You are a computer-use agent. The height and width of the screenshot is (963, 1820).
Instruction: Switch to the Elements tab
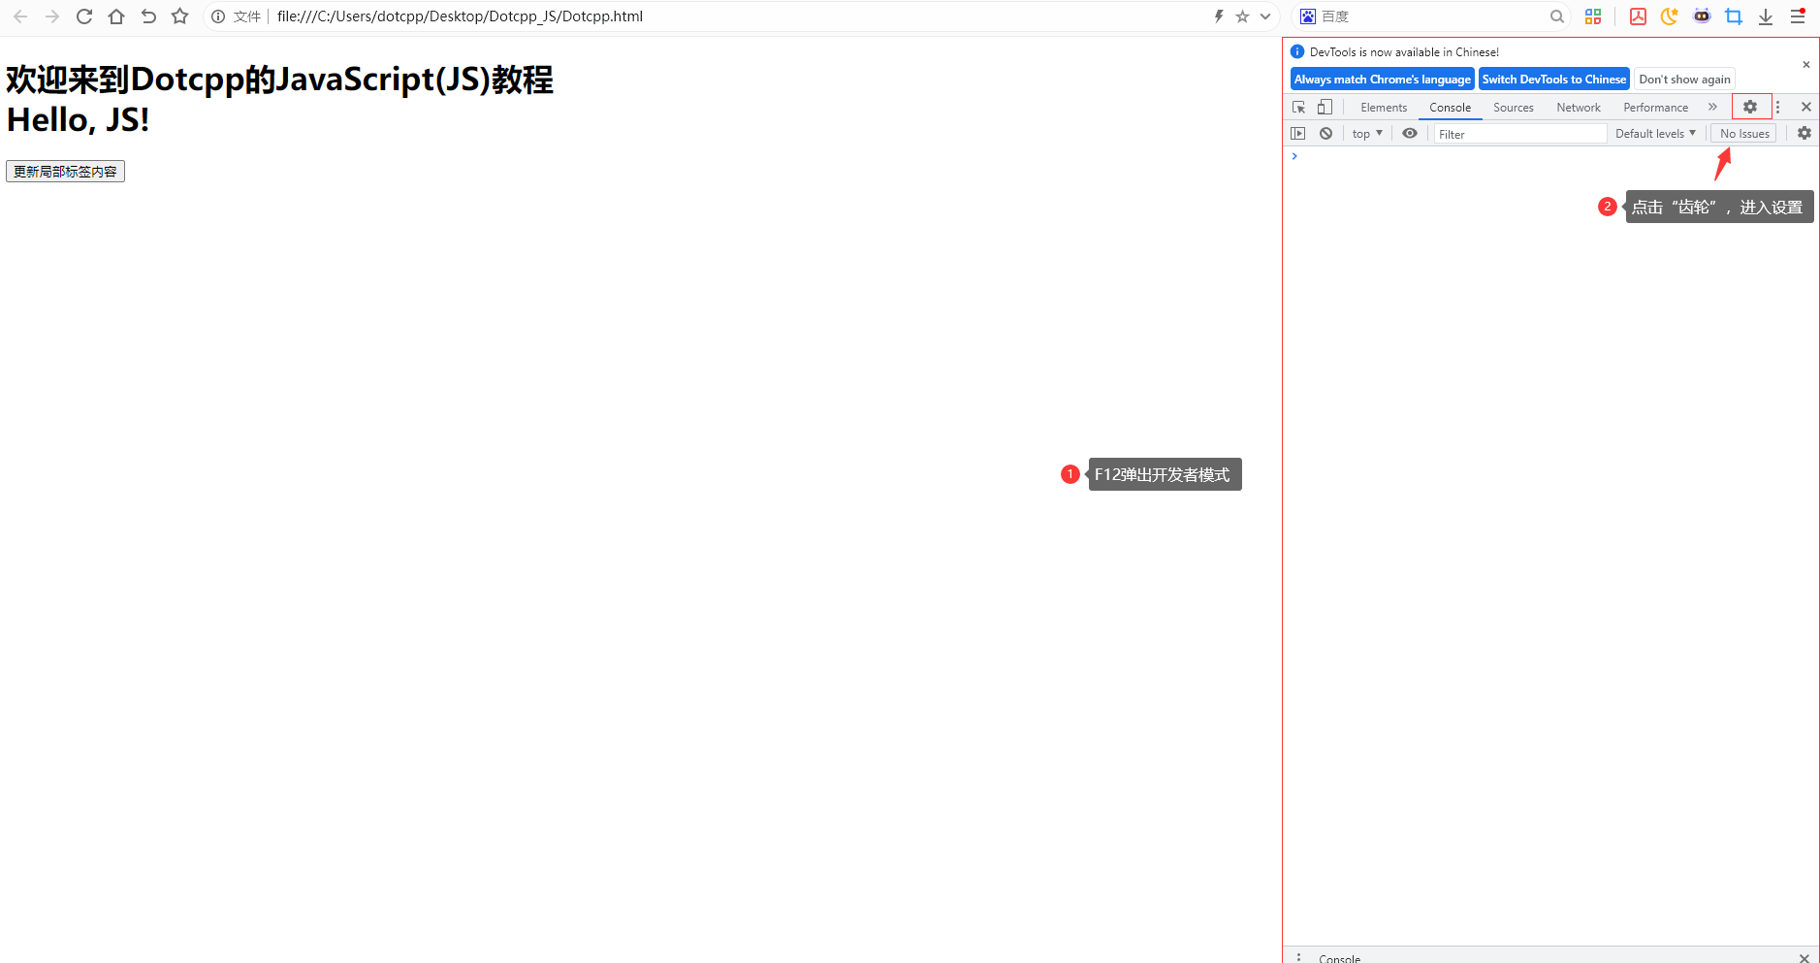pyautogui.click(x=1383, y=108)
